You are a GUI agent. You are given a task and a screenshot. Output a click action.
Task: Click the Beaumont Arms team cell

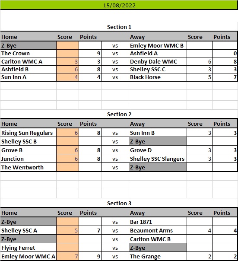tap(158, 230)
